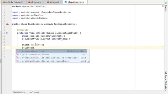Click the pi icon in completion popup
168x94 pixels.
pyautogui.click(x=88, y=61)
